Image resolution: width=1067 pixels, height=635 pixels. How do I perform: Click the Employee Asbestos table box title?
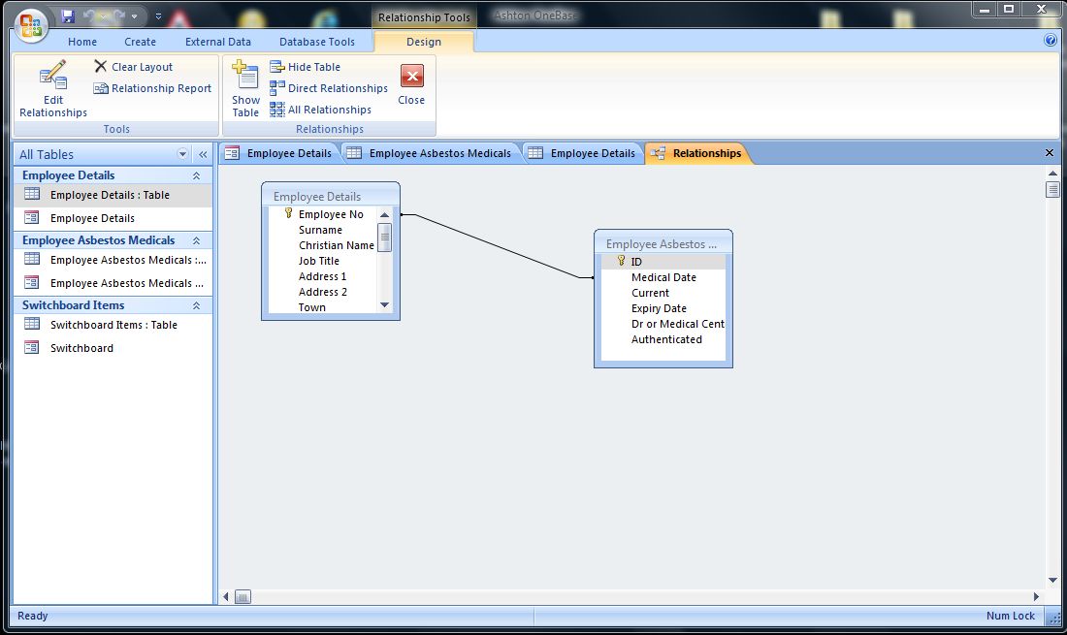663,244
